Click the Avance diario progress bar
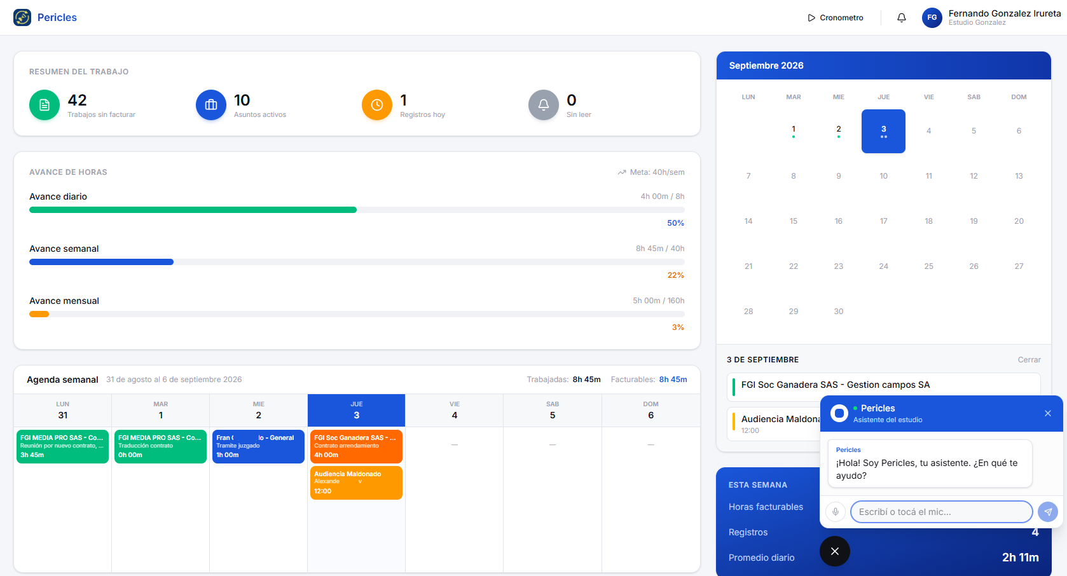 click(357, 210)
